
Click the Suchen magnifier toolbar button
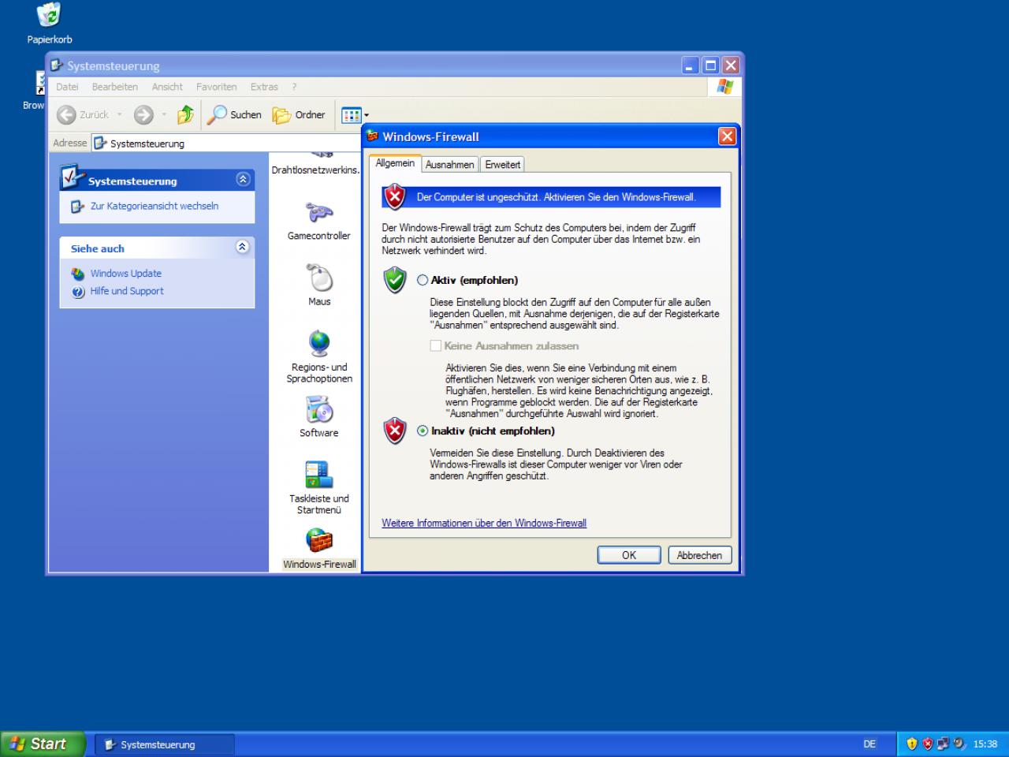[233, 115]
